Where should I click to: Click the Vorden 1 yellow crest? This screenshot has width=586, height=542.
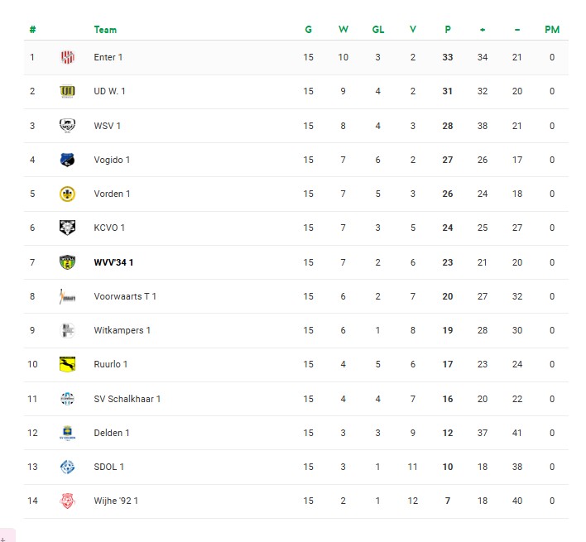click(67, 194)
